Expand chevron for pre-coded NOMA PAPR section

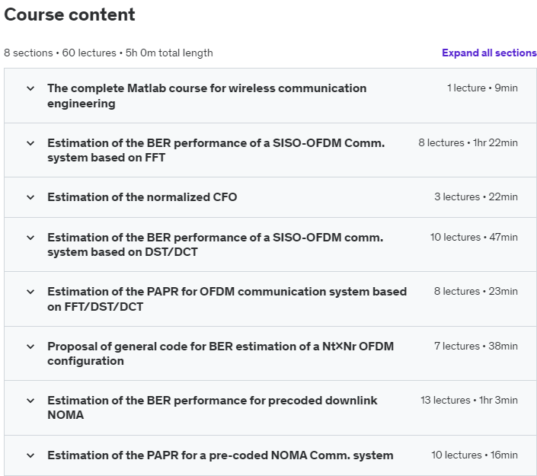point(30,455)
